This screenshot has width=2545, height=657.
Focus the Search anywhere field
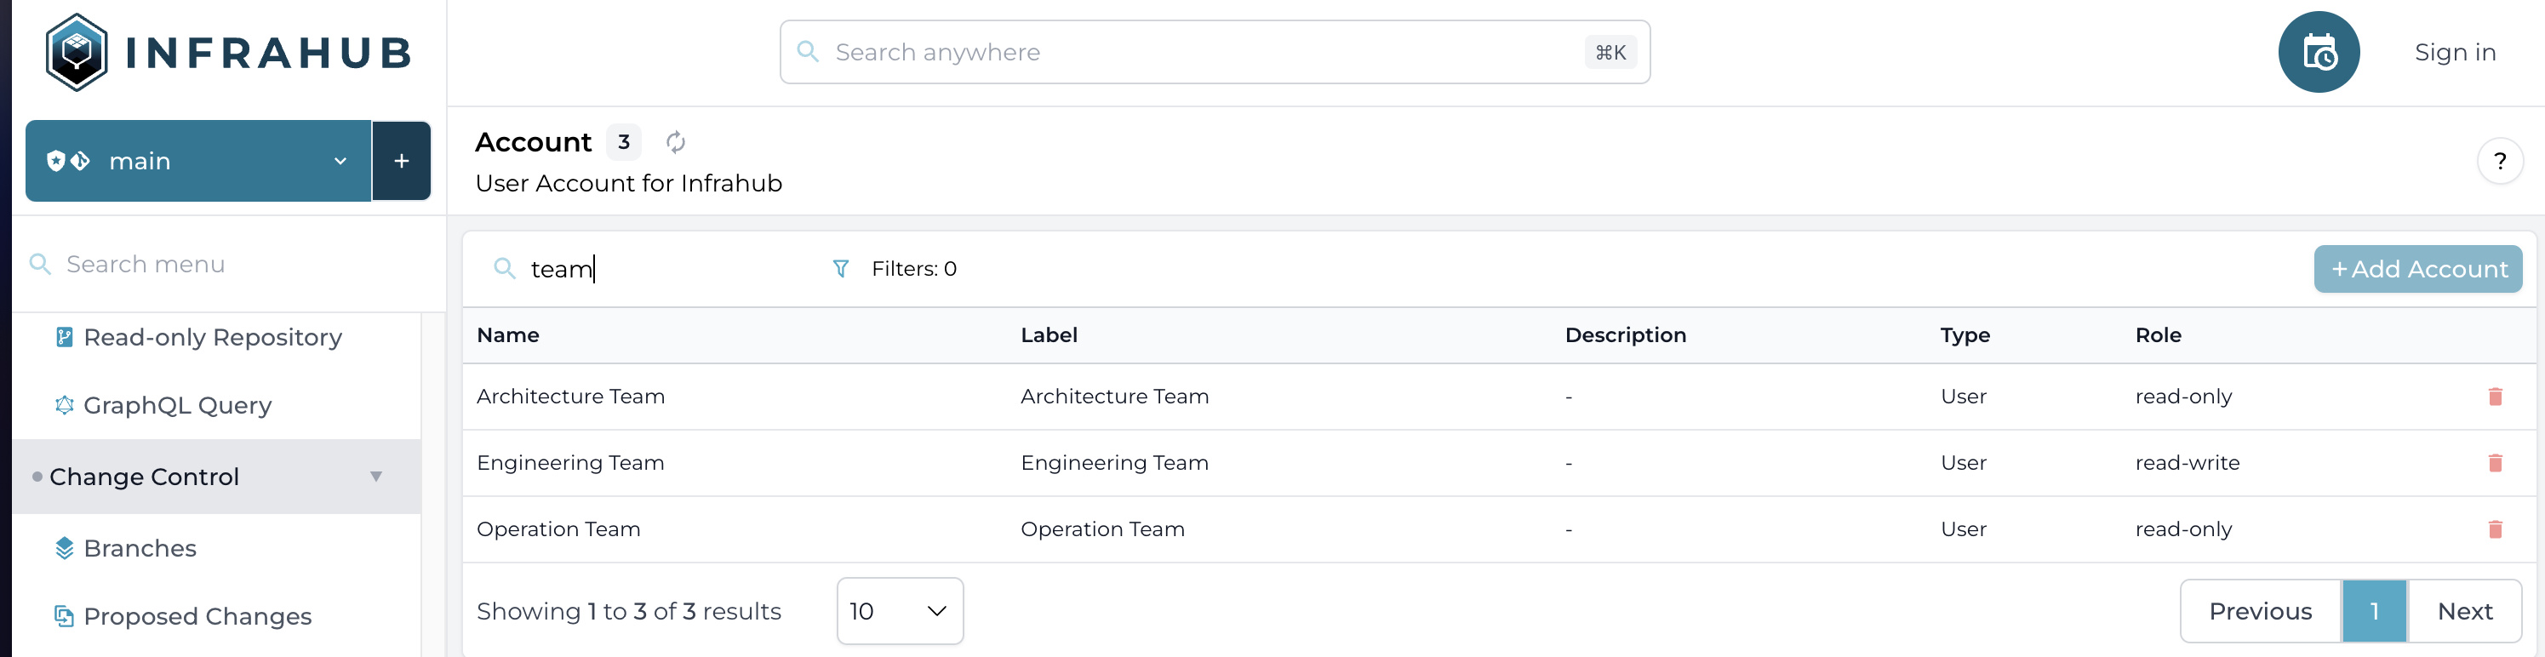pyautogui.click(x=1205, y=53)
